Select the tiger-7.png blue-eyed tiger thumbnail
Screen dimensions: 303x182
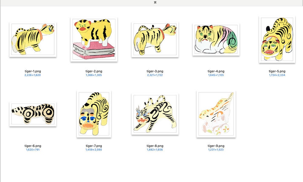click(x=94, y=114)
